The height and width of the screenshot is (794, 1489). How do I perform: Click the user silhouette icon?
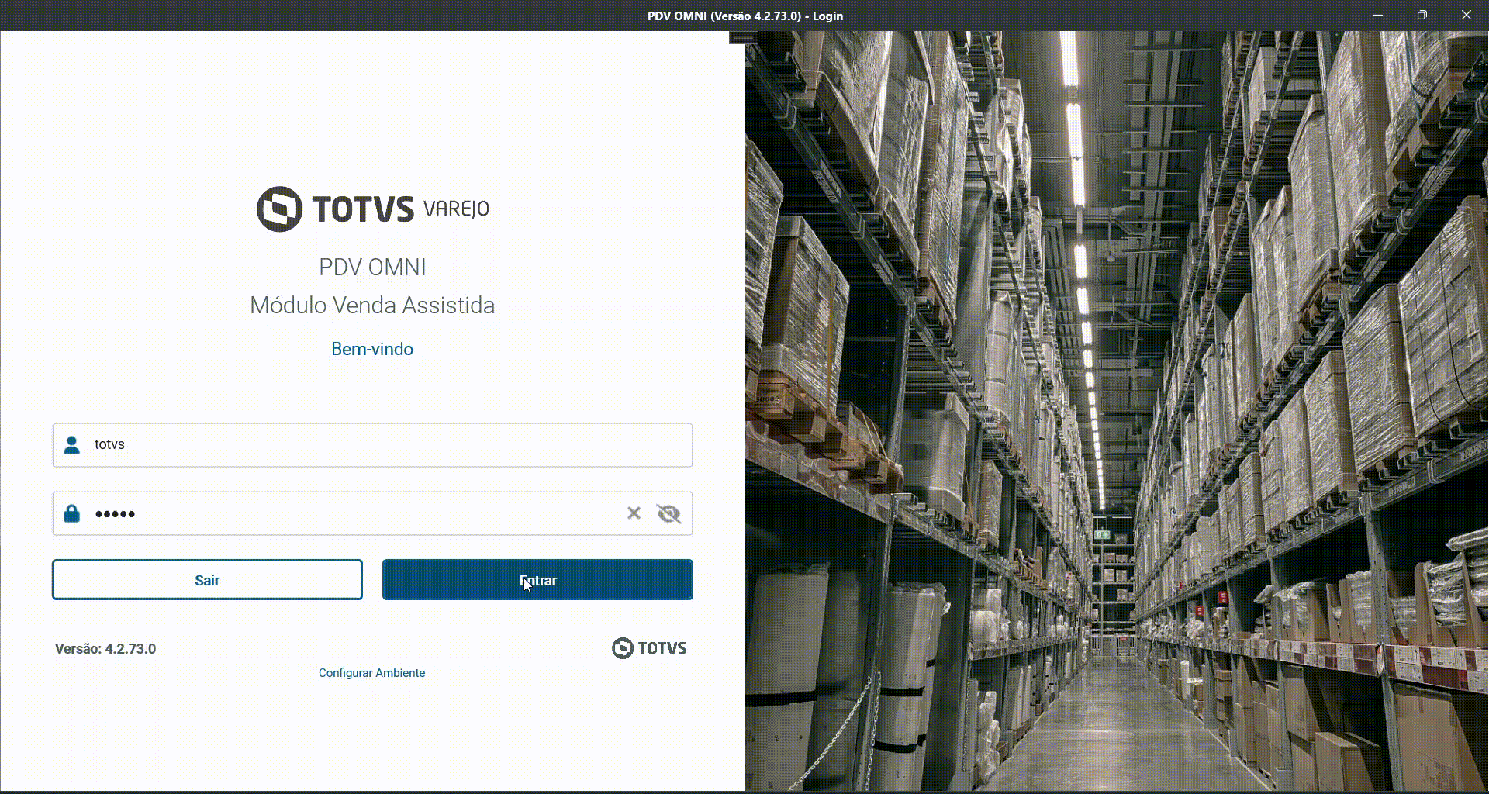[71, 445]
